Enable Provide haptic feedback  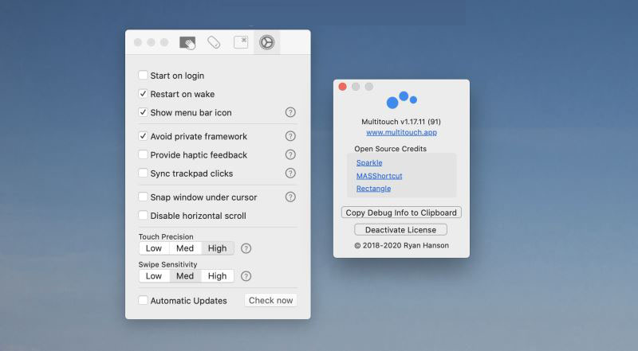(143, 154)
